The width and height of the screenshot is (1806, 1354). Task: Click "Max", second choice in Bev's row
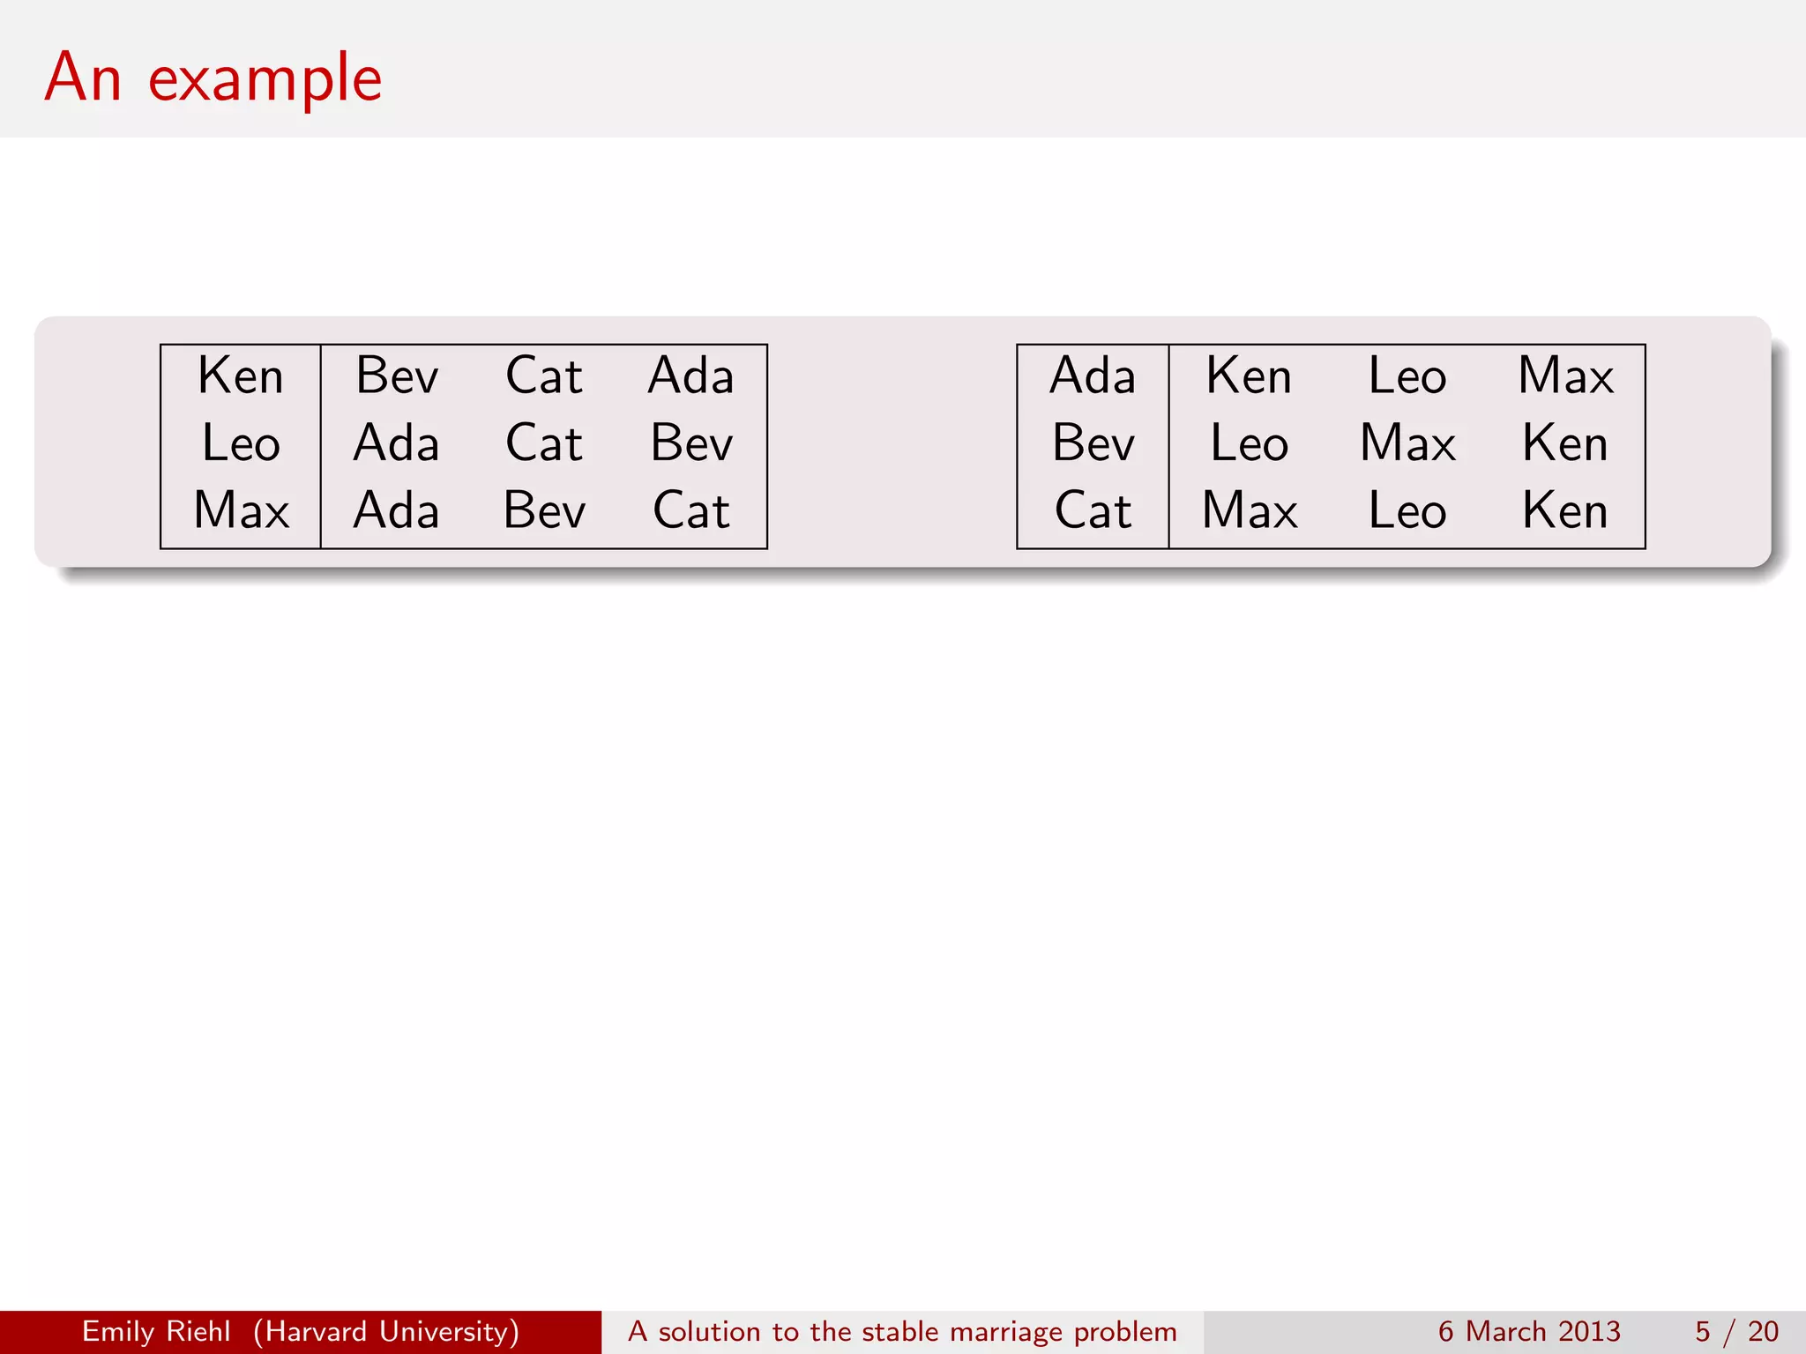point(1407,443)
